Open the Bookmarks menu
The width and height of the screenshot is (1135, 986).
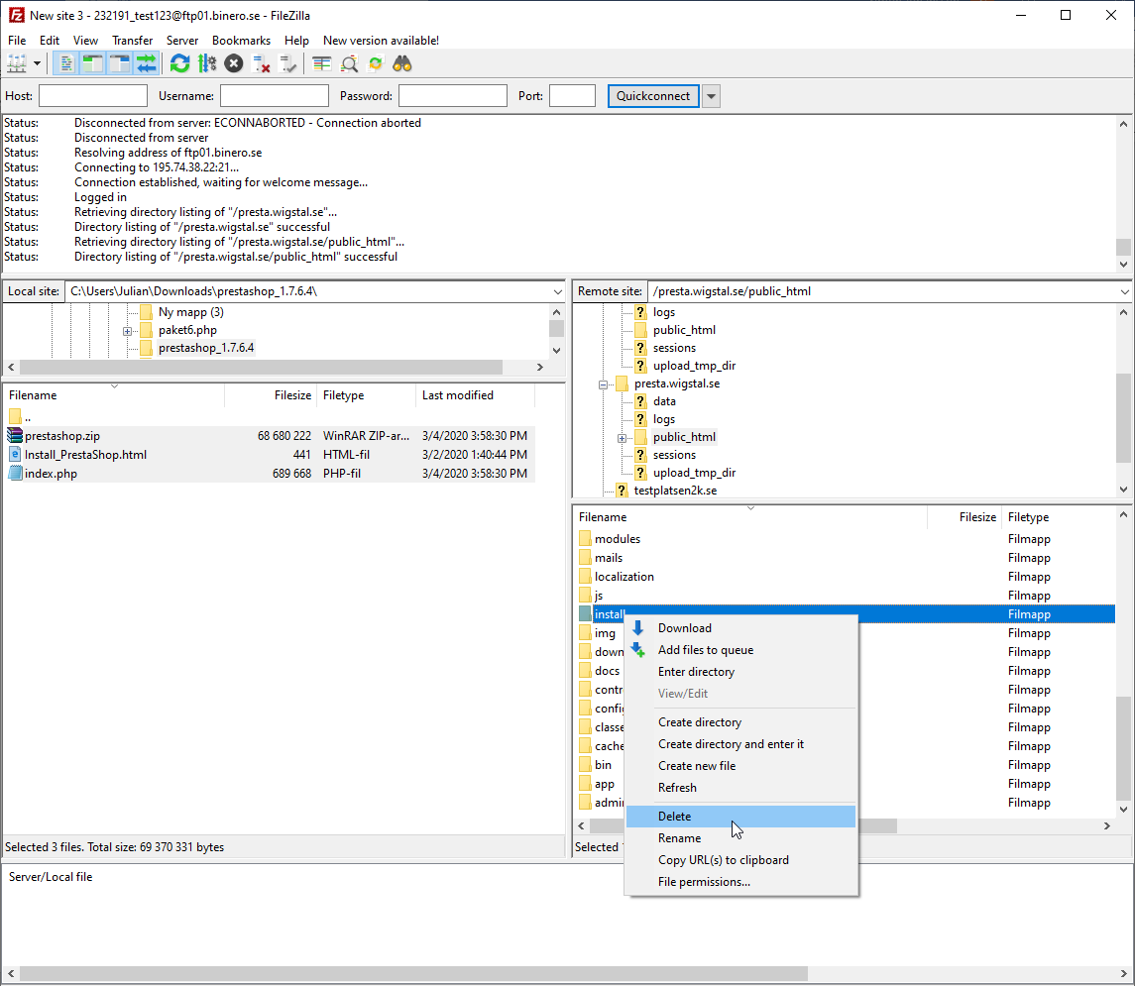[x=241, y=41]
